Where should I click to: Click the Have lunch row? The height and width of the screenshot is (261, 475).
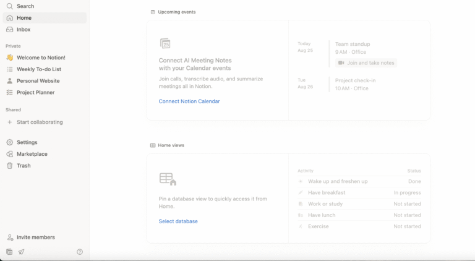359,215
